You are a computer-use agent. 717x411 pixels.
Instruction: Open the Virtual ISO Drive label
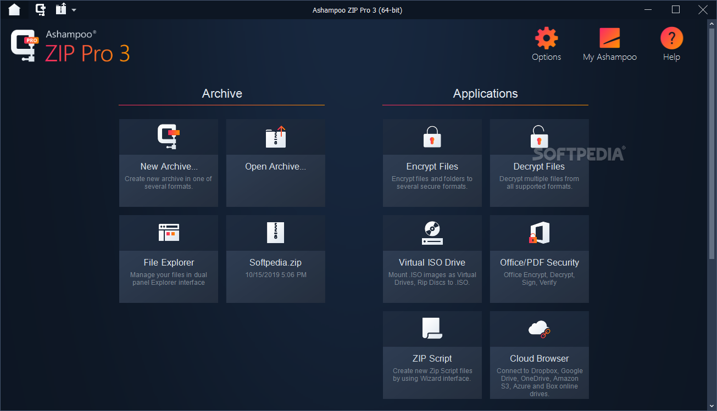tap(432, 262)
